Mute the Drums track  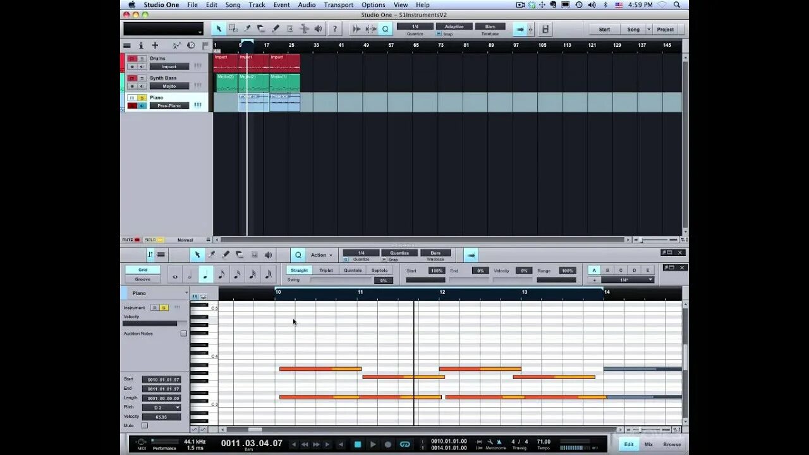coord(132,58)
